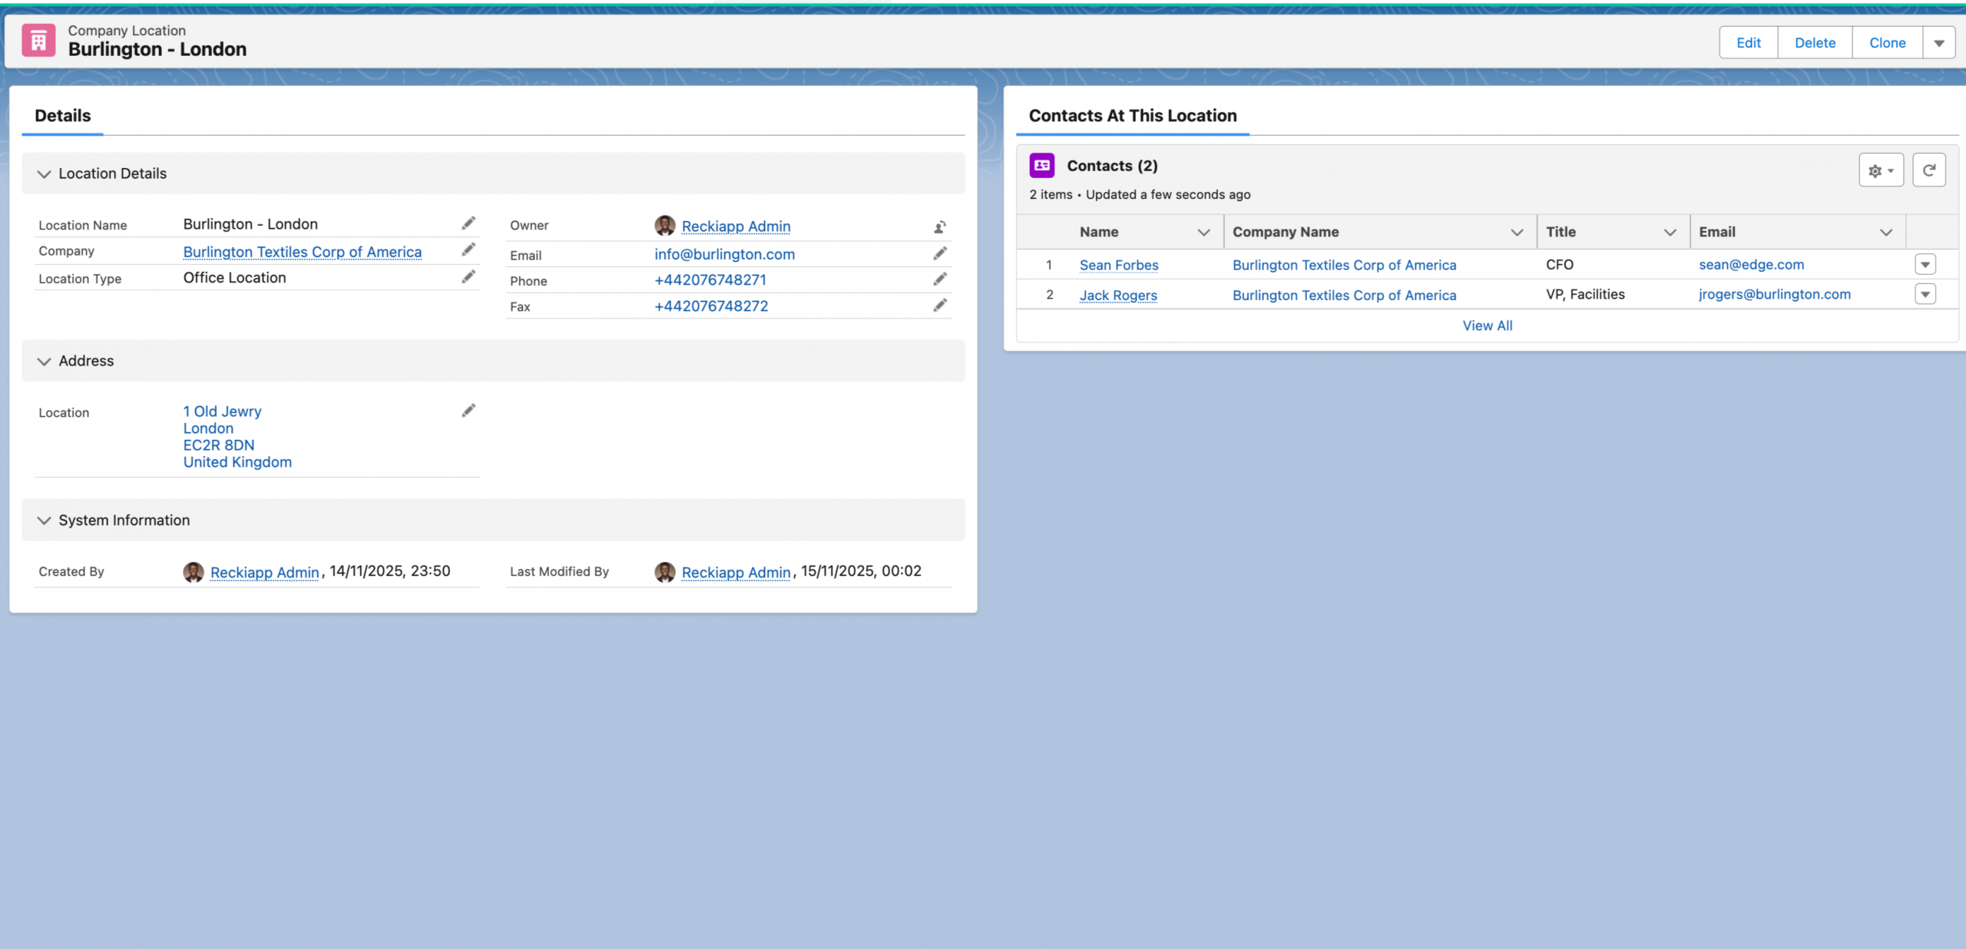Refresh the Contacts related list
This screenshot has height=949, width=1966.
click(x=1928, y=170)
